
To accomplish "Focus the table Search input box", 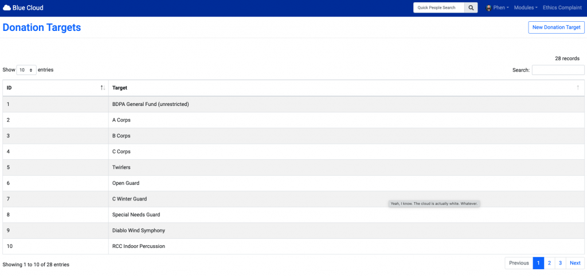I will 558,70.
